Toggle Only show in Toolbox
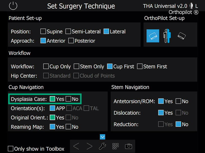 point(11,149)
